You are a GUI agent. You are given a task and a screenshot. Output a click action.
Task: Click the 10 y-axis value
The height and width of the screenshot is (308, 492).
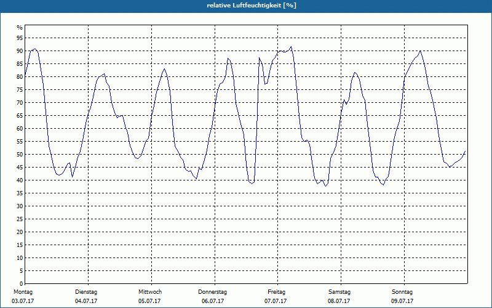click(20, 257)
